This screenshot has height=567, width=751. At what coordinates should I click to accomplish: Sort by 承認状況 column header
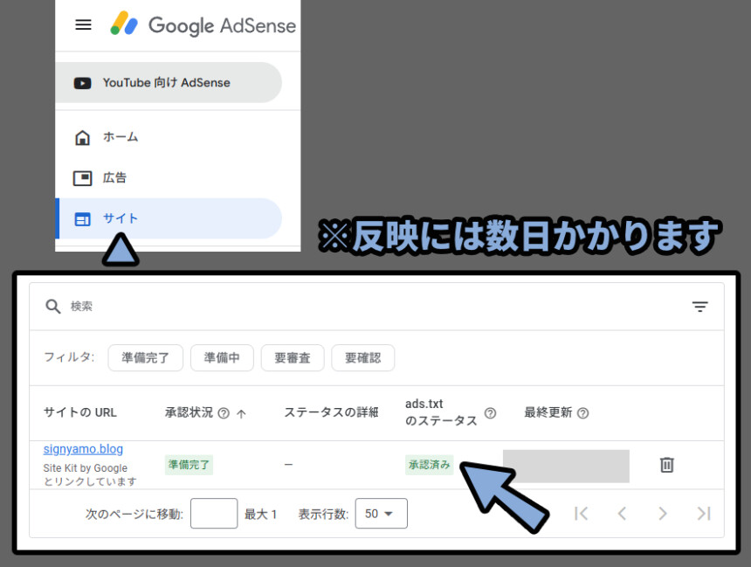(x=189, y=412)
